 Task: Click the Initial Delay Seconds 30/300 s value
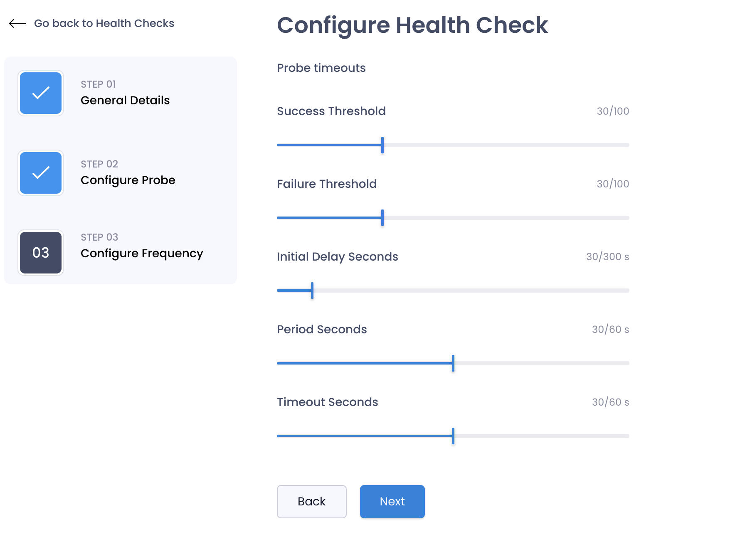[x=607, y=256]
